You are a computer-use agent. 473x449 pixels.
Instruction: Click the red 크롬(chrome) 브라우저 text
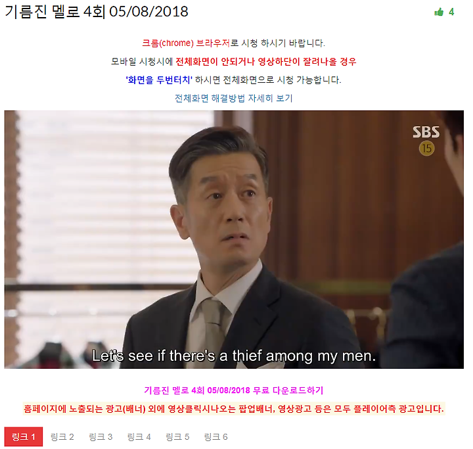(x=186, y=43)
